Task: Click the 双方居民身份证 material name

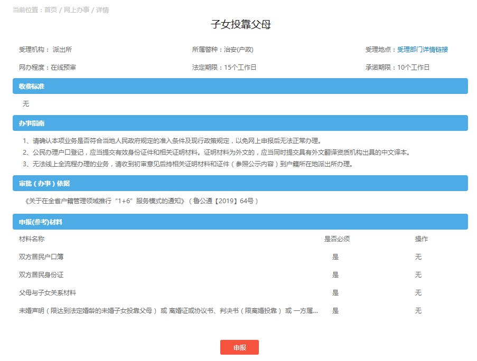Action: 41,275
